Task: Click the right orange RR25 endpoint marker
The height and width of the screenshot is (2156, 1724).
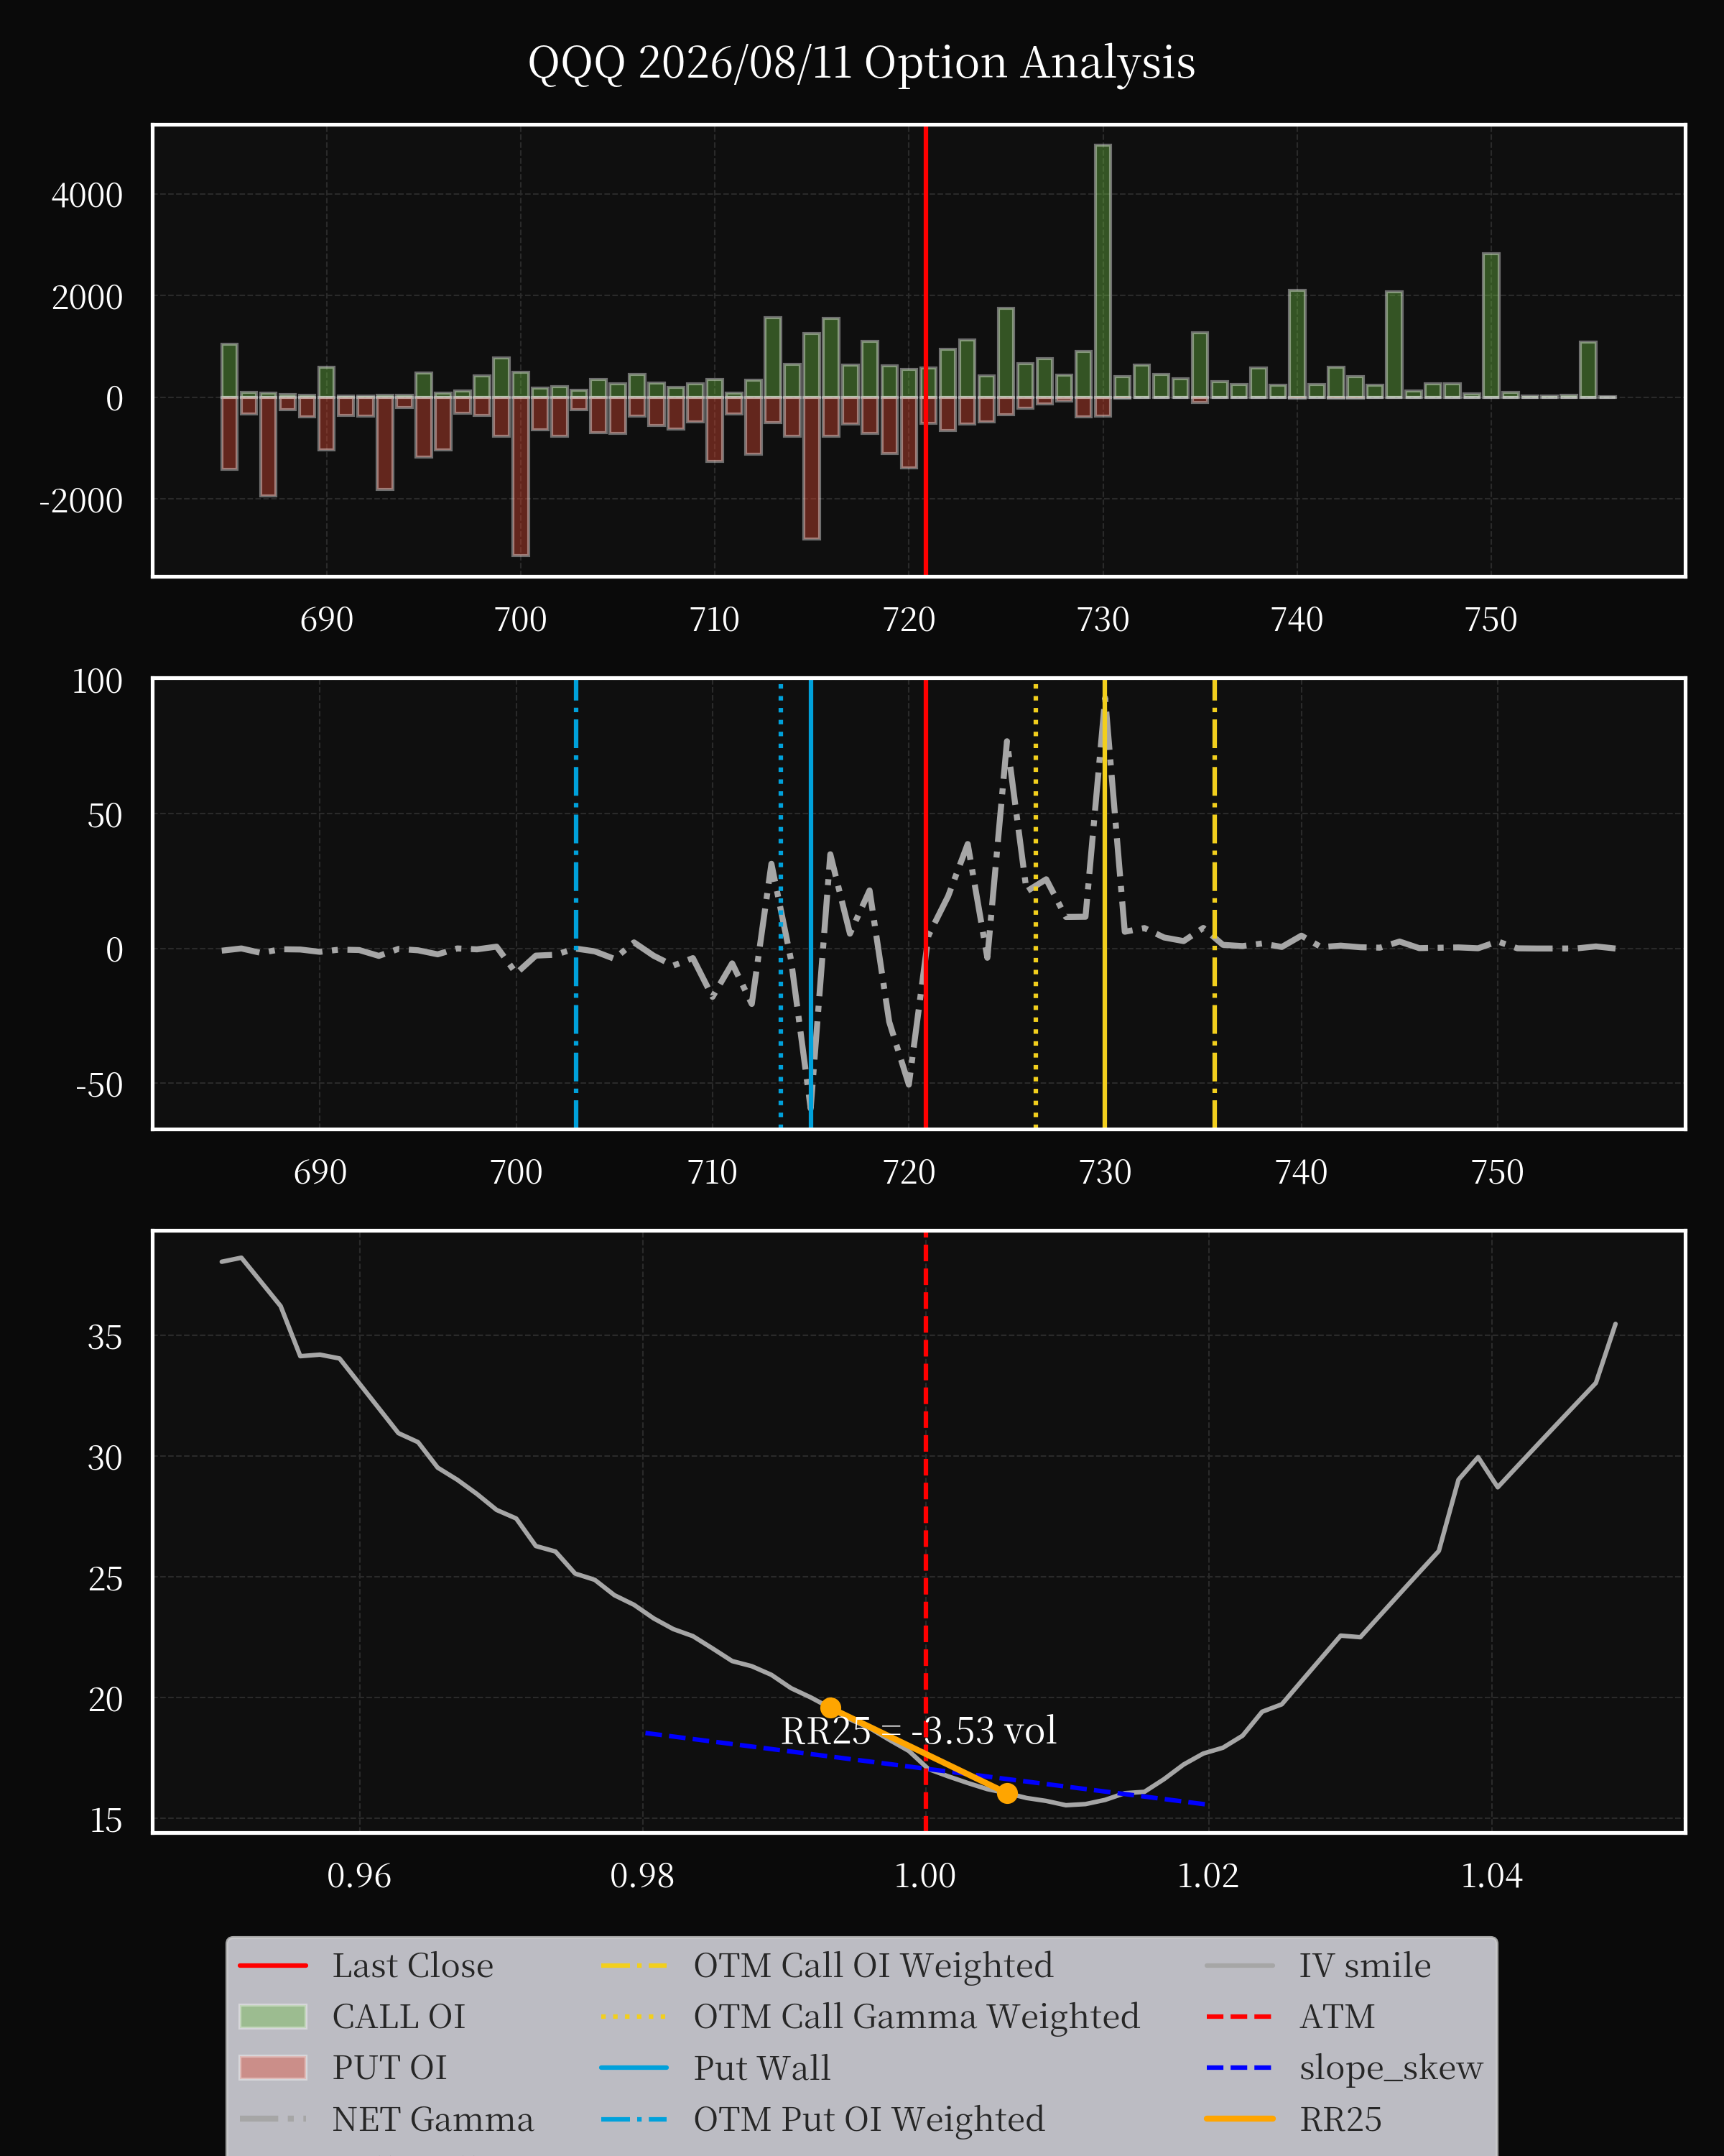Action: click(1007, 1793)
